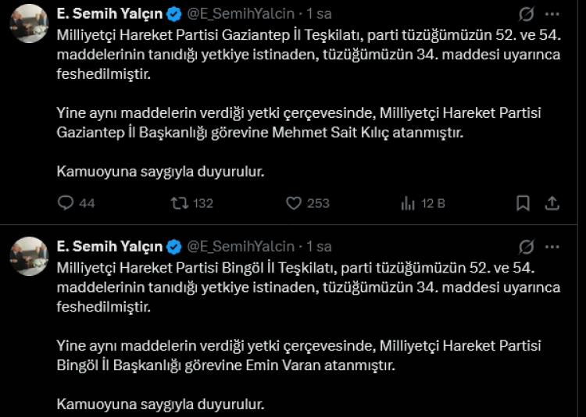The height and width of the screenshot is (417, 586).
Task: Open the Bingöl tweet's '1 sa' timestamp
Action: click(x=320, y=247)
